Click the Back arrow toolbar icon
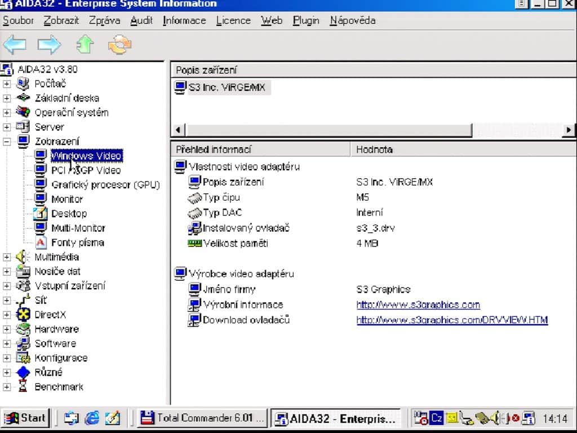The image size is (577, 433). coord(15,45)
